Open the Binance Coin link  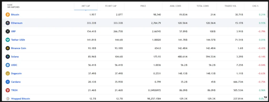(x=19, y=48)
